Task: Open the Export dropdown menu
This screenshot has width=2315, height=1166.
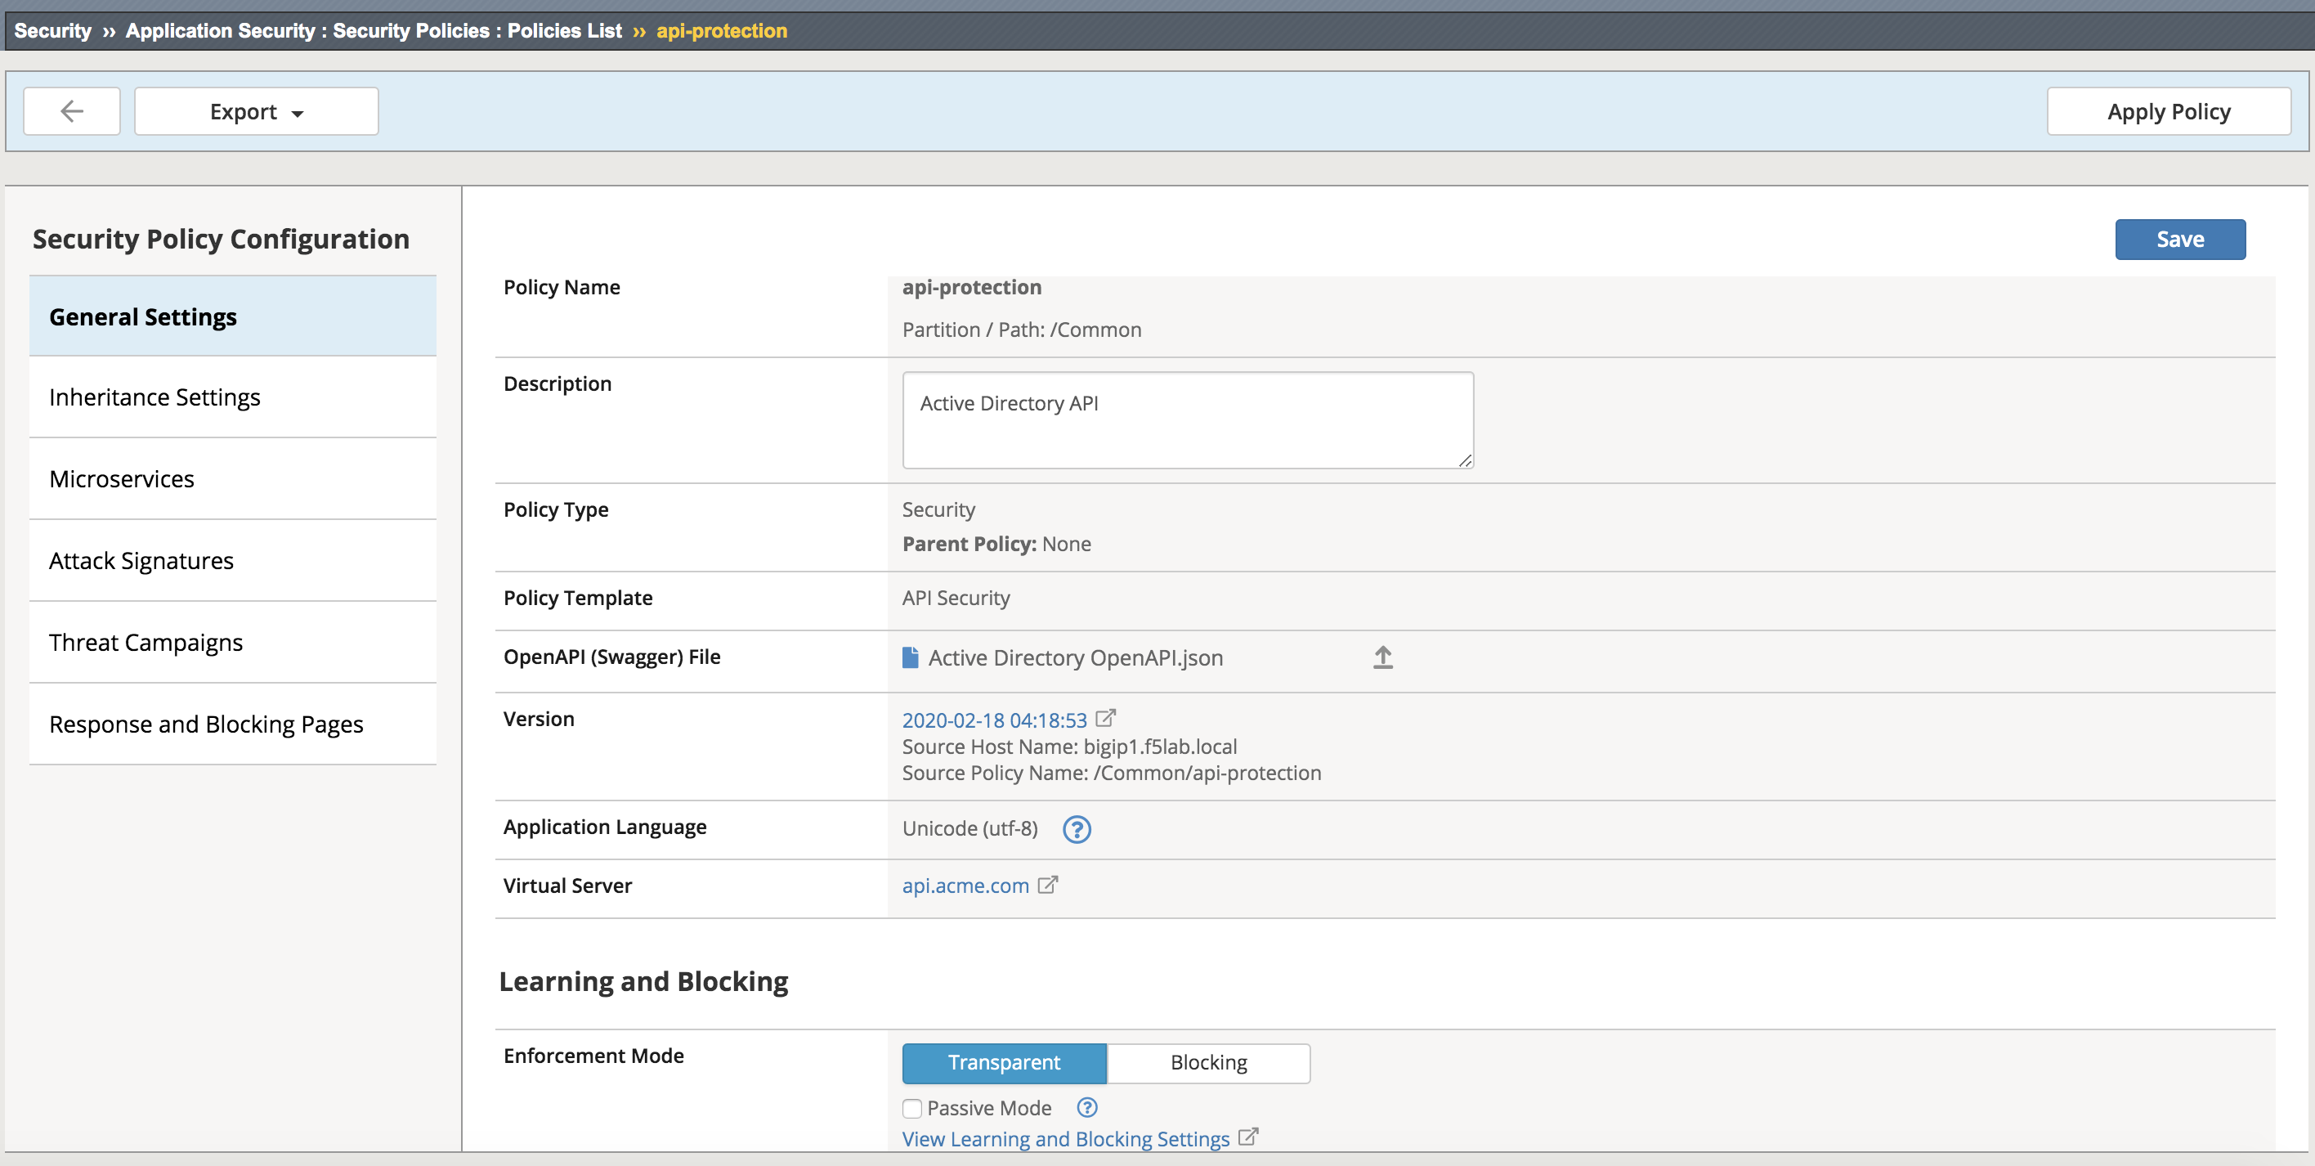Action: pos(256,111)
